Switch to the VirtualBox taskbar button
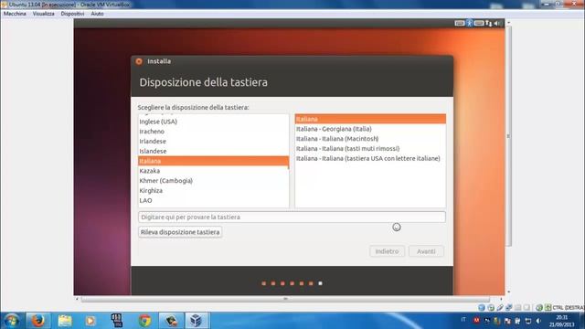This screenshot has height=329, width=585. 197,321
